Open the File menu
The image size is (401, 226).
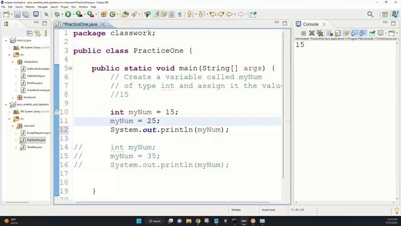coord(3,7)
